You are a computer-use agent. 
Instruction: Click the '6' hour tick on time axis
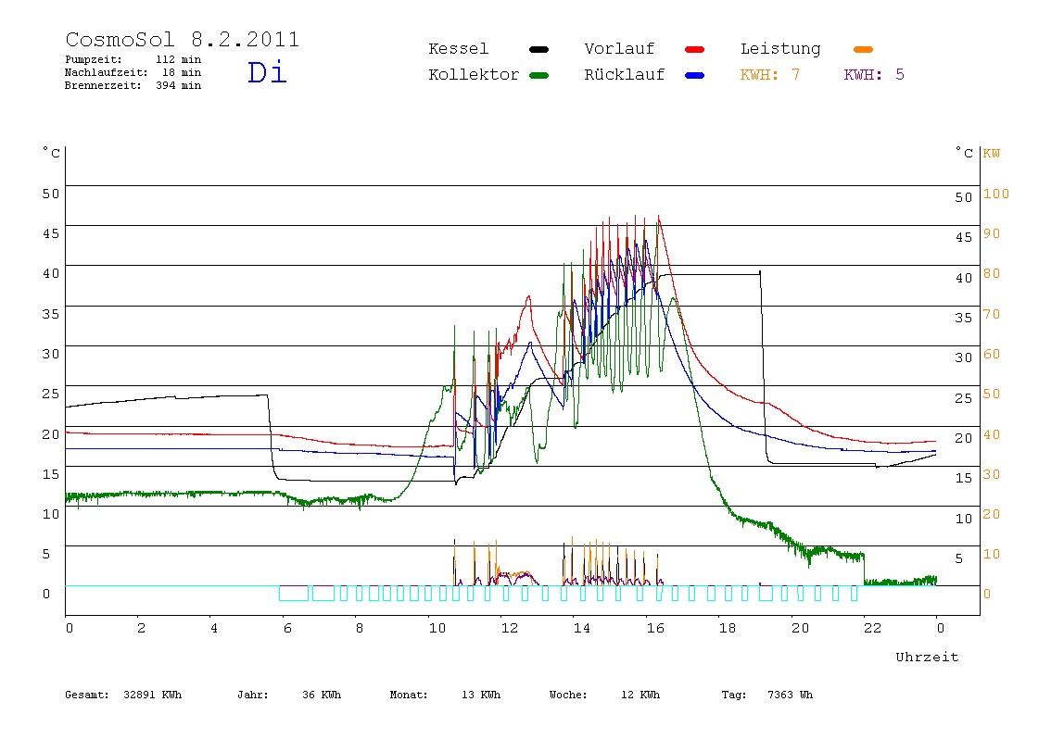(x=287, y=628)
